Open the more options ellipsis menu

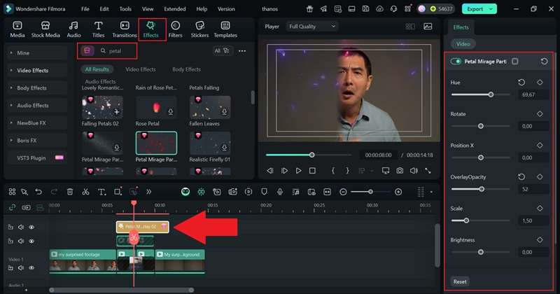tap(242, 51)
